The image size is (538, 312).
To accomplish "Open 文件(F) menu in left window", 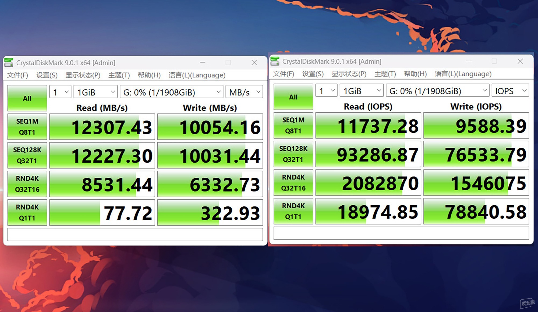I will click(x=17, y=75).
